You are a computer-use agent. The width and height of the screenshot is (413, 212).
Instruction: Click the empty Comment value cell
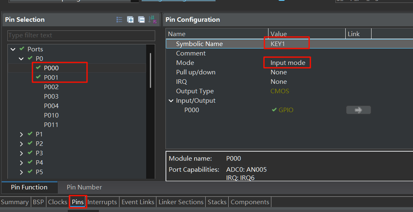(x=307, y=53)
